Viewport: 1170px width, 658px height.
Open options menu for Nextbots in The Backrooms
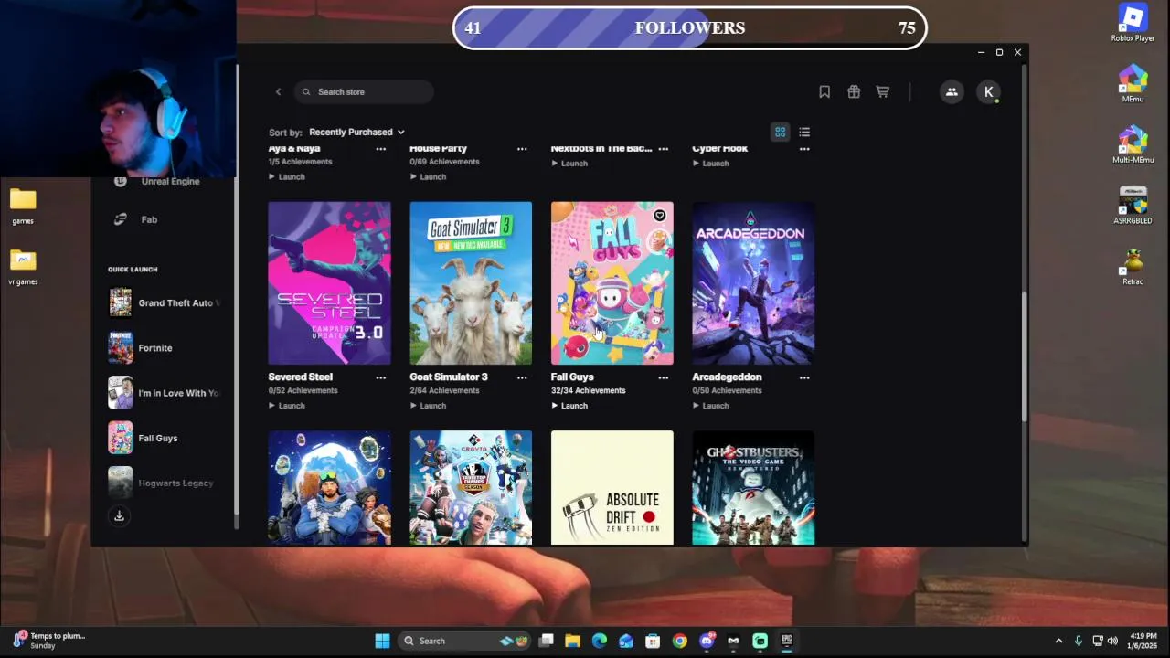click(x=664, y=148)
